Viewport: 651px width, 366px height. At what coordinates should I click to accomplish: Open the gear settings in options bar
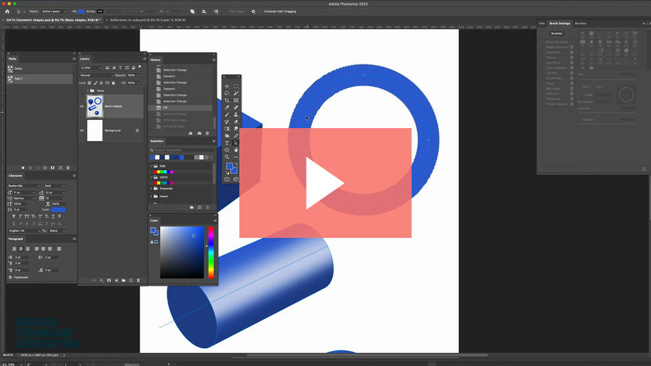click(253, 12)
